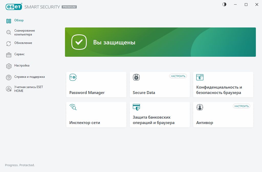Click the Сервис toolbox icon
Image resolution: width=262 pixels, height=172 pixels.
[x=9, y=55]
